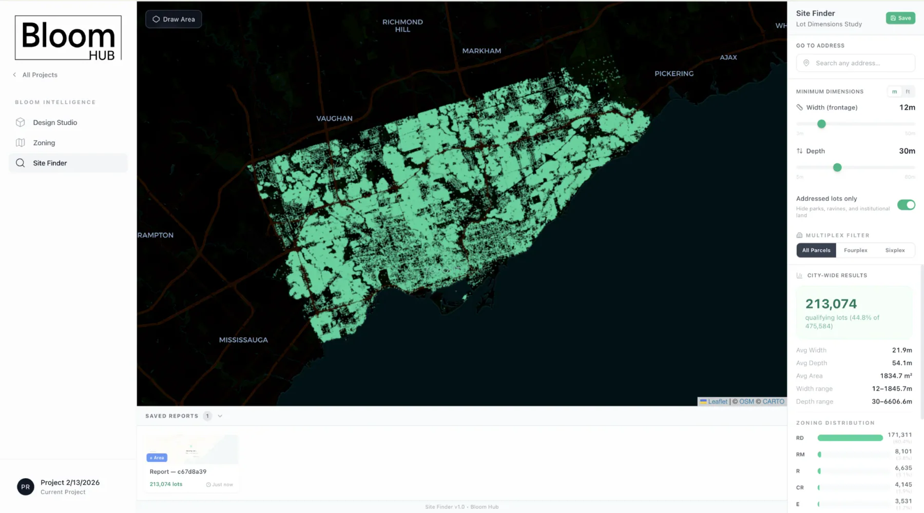Open Report — c67d8a39 thumbnail
Image resolution: width=924 pixels, height=513 pixels.
[191, 449]
